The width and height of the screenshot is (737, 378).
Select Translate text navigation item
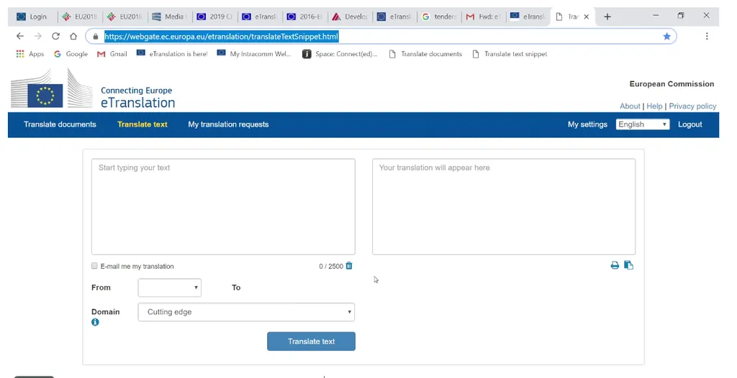(x=143, y=124)
